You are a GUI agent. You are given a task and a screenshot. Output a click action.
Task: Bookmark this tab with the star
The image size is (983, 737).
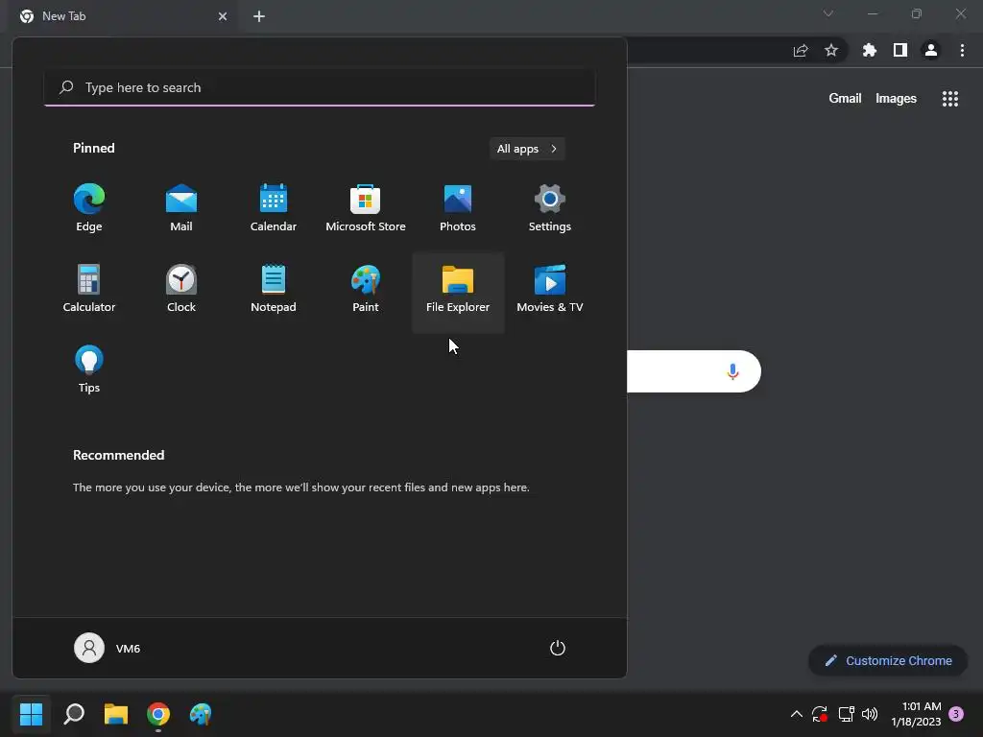coord(831,50)
